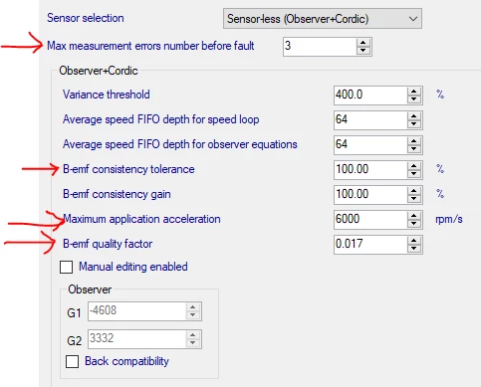
Task: Increase B-emf consistency gain value
Action: coord(414,191)
